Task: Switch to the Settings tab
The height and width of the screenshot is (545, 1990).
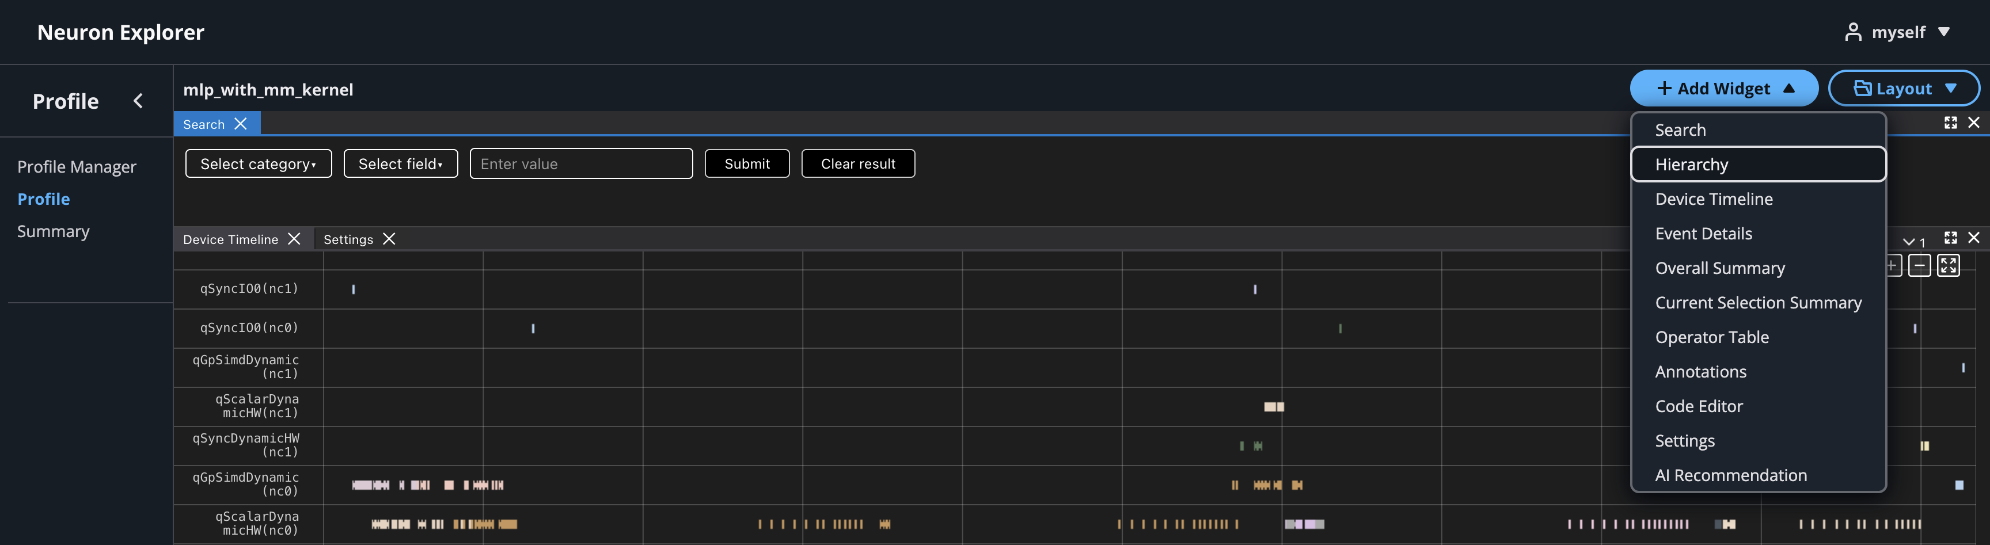Action: (x=348, y=239)
